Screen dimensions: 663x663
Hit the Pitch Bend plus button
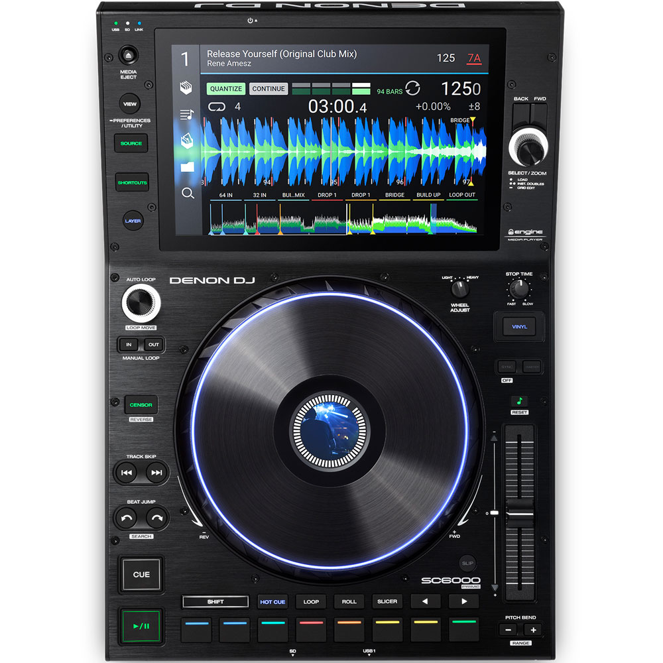533,630
